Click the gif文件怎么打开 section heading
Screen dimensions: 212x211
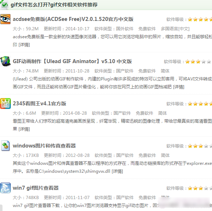coord(54,5)
